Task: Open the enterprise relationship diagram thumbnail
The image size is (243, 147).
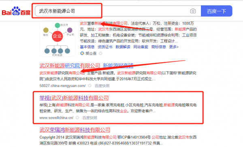Action: tap(58, 39)
